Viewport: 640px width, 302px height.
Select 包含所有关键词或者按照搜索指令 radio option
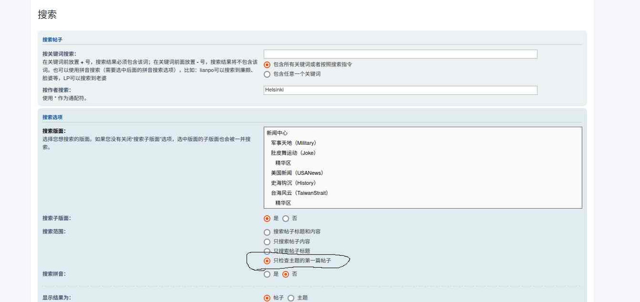coord(267,64)
